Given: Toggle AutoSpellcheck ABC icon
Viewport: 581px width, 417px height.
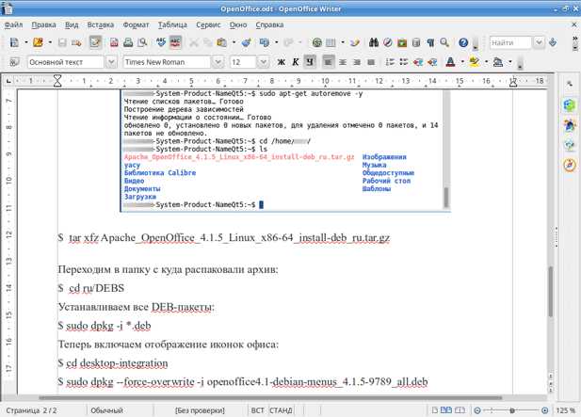Looking at the screenshot, I should tap(175, 42).
